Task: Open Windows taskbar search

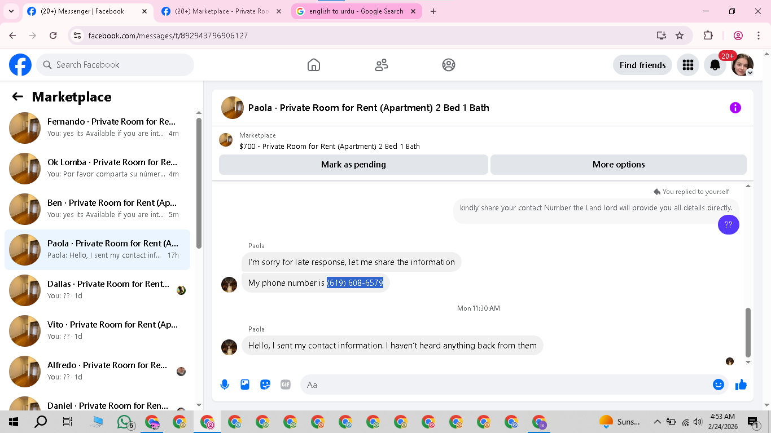Action: pyautogui.click(x=41, y=422)
